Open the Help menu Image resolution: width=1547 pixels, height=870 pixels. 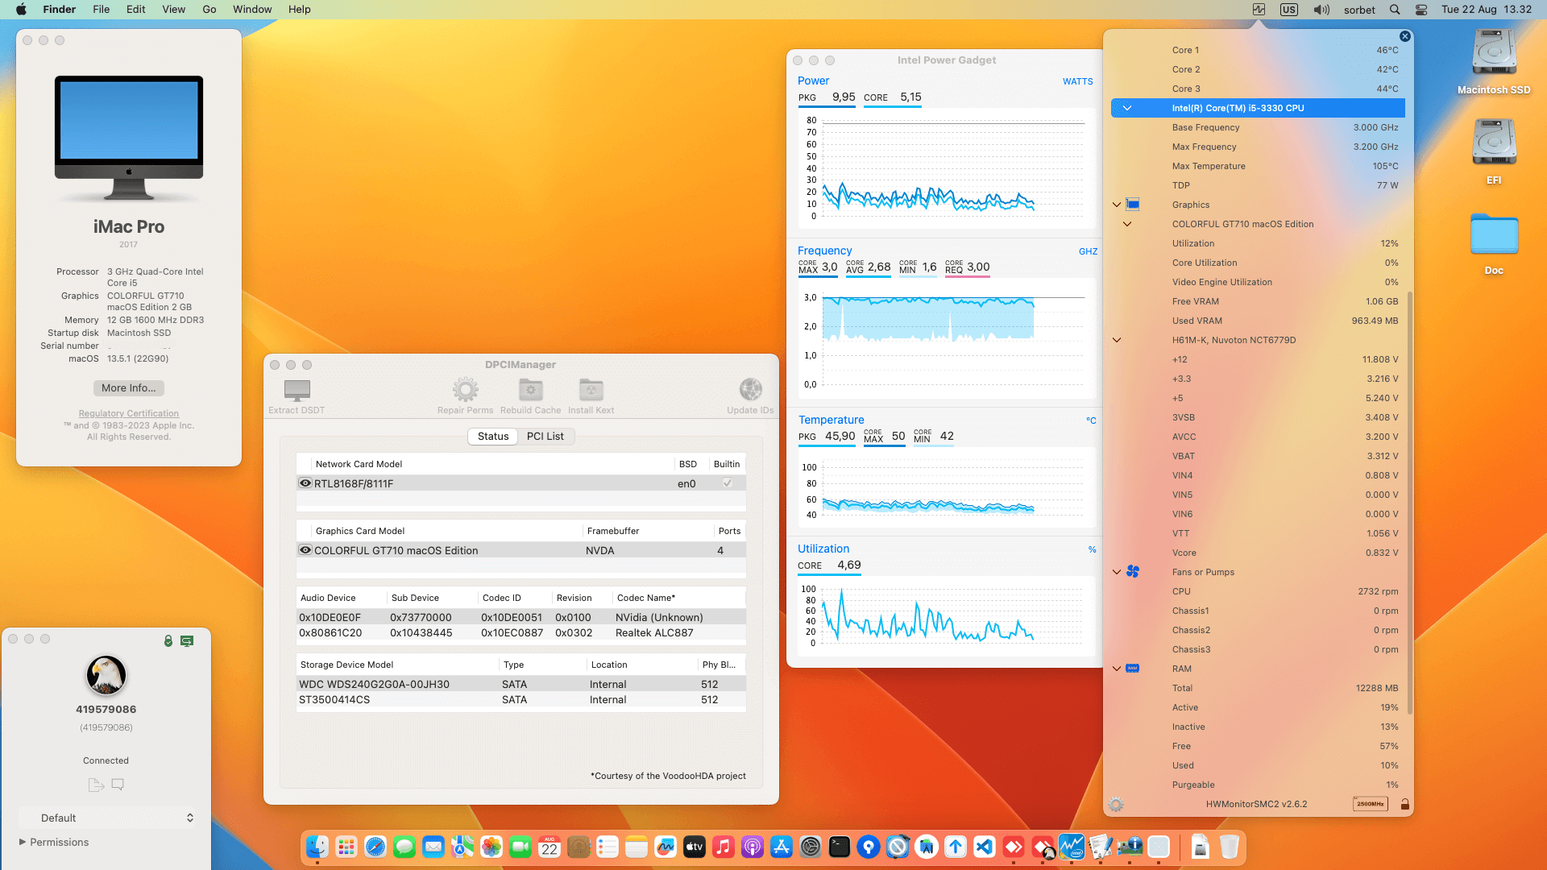coord(300,10)
